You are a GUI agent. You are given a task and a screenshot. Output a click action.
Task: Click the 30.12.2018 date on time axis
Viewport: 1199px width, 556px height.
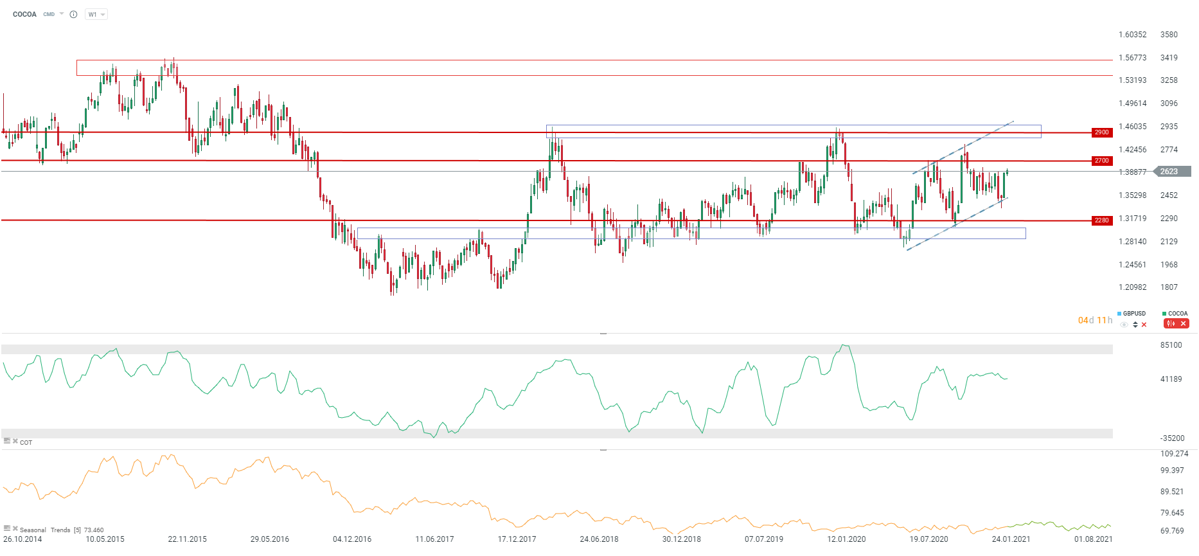[682, 539]
